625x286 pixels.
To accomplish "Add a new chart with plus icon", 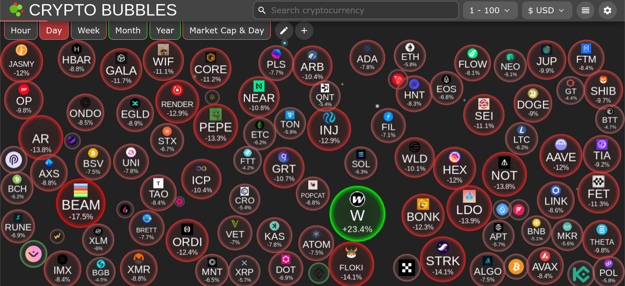I will pos(304,31).
